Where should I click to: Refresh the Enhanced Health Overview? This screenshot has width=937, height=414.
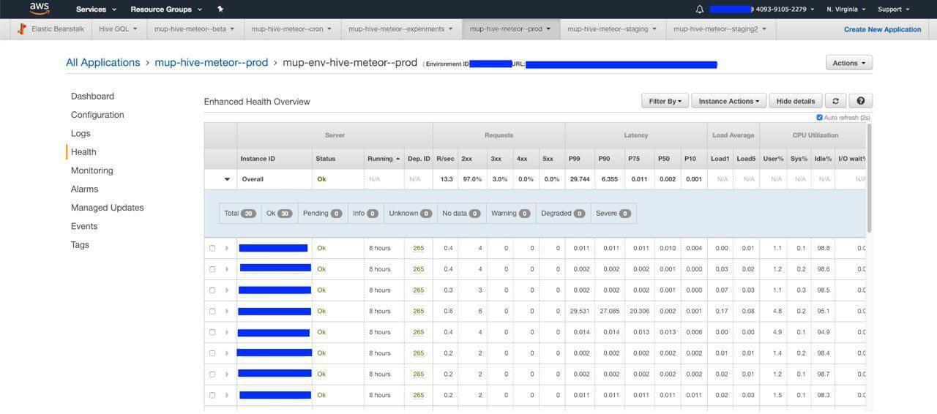pos(835,101)
